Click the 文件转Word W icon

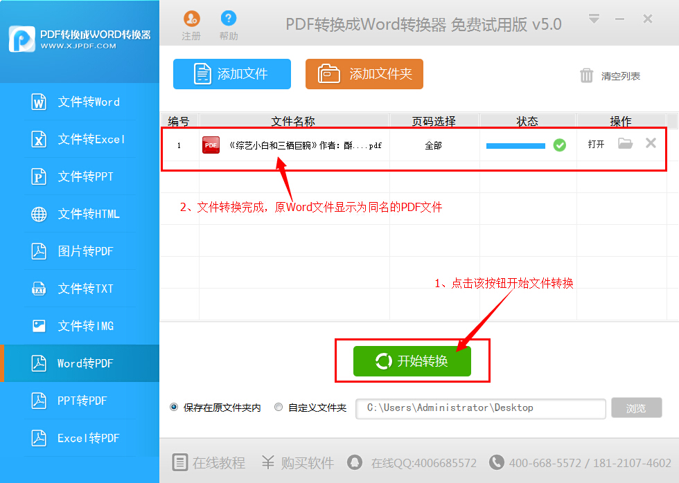pos(39,102)
